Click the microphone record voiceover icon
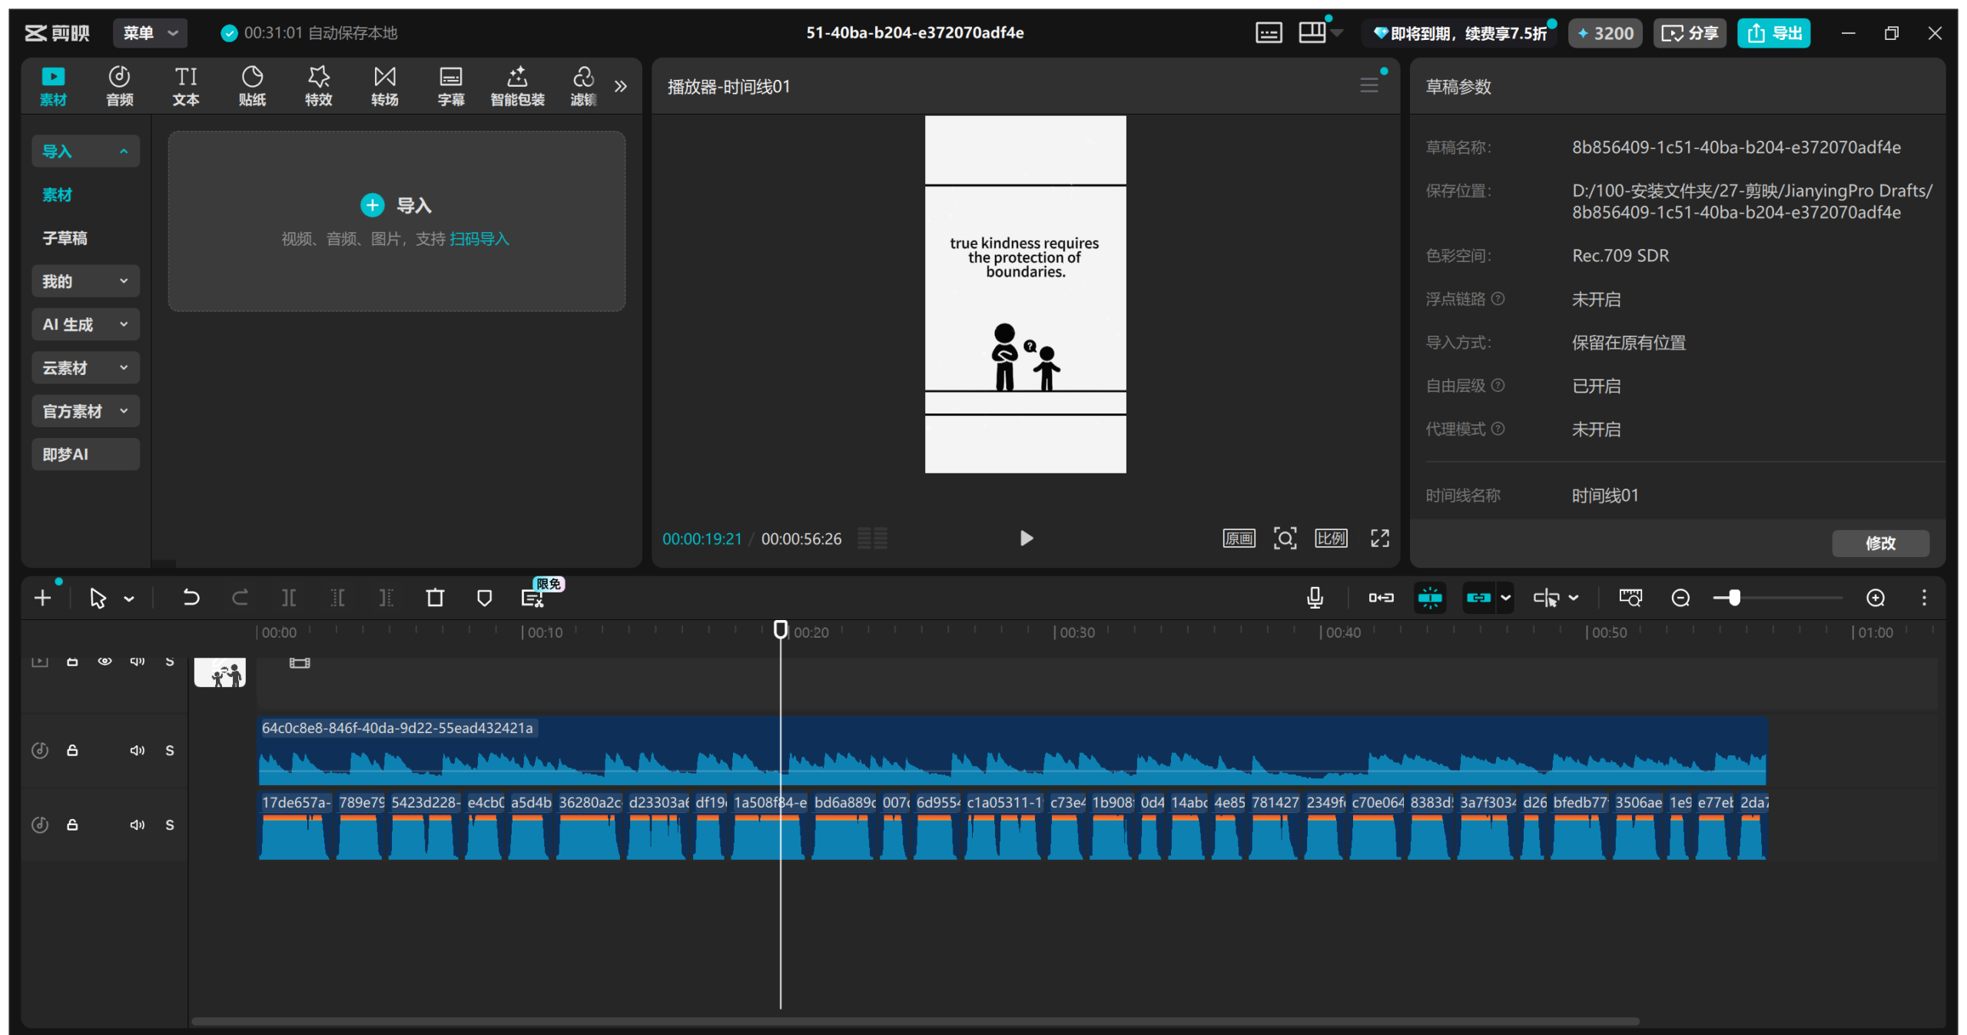1967x1035 pixels. pos(1315,598)
